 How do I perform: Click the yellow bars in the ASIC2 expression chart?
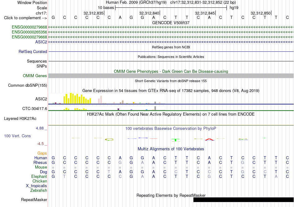click(77, 99)
